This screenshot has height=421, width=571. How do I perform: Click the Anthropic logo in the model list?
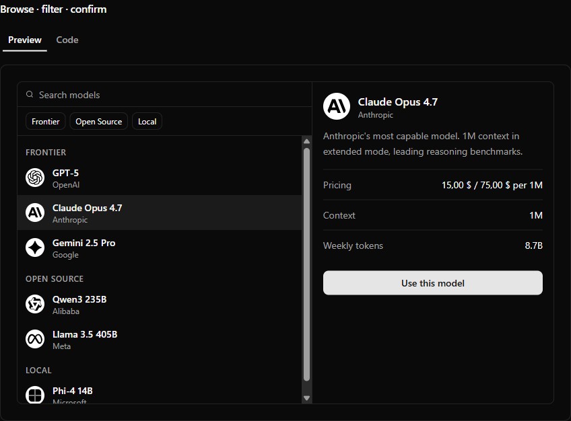coord(35,213)
